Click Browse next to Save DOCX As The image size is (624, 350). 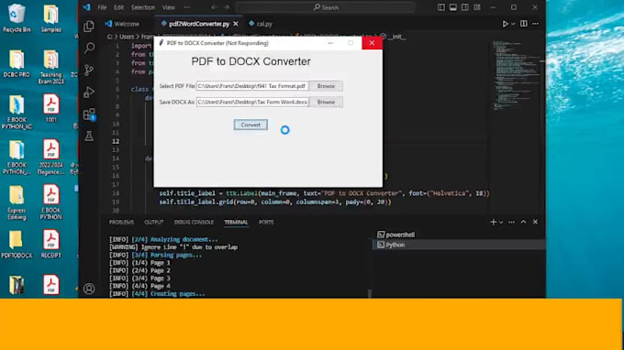pyautogui.click(x=326, y=102)
